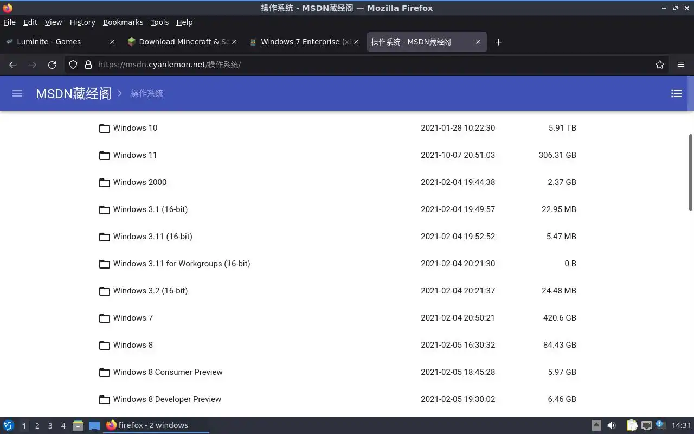Viewport: 694px width, 434px height.
Task: Open Windows 3.2 (16-bit) folder
Action: pyautogui.click(x=150, y=291)
